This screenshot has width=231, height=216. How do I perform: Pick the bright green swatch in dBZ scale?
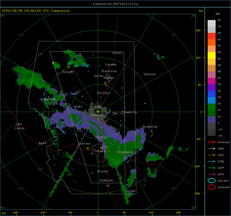(x=211, y=107)
